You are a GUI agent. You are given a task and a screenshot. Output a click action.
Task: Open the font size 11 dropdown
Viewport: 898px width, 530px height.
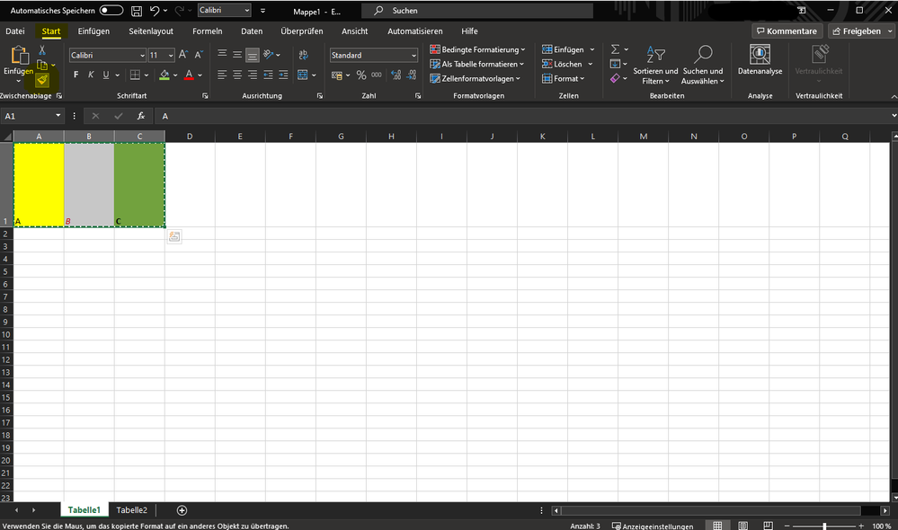[x=171, y=55]
